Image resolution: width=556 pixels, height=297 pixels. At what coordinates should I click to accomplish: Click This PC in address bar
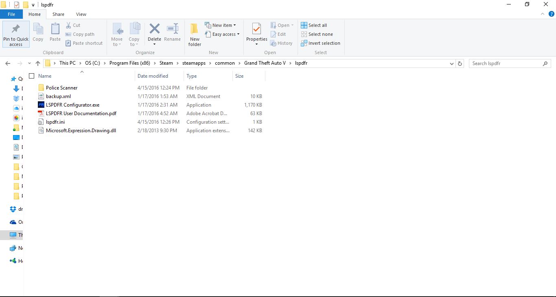pos(67,63)
